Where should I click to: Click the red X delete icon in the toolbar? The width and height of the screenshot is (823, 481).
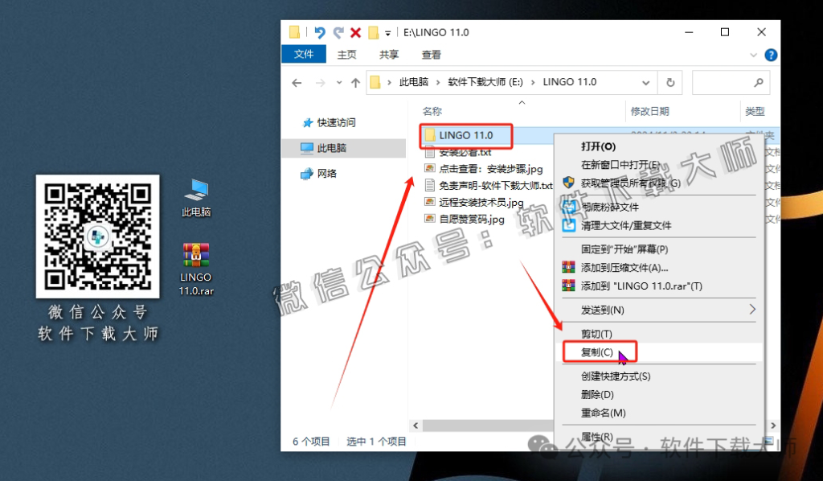pyautogui.click(x=356, y=32)
